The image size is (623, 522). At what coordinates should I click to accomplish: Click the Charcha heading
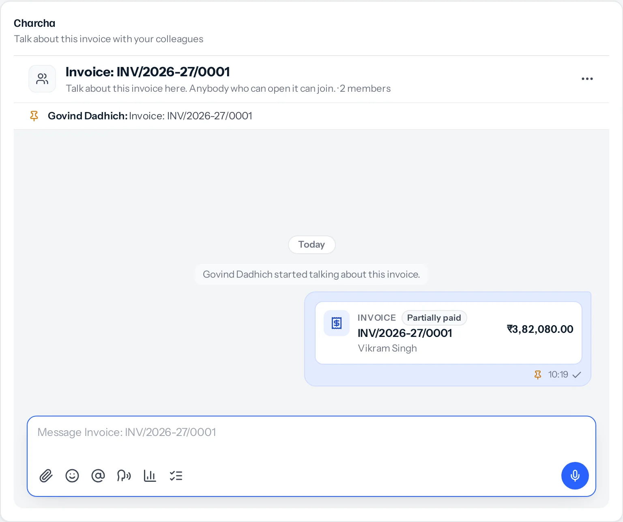coord(34,23)
